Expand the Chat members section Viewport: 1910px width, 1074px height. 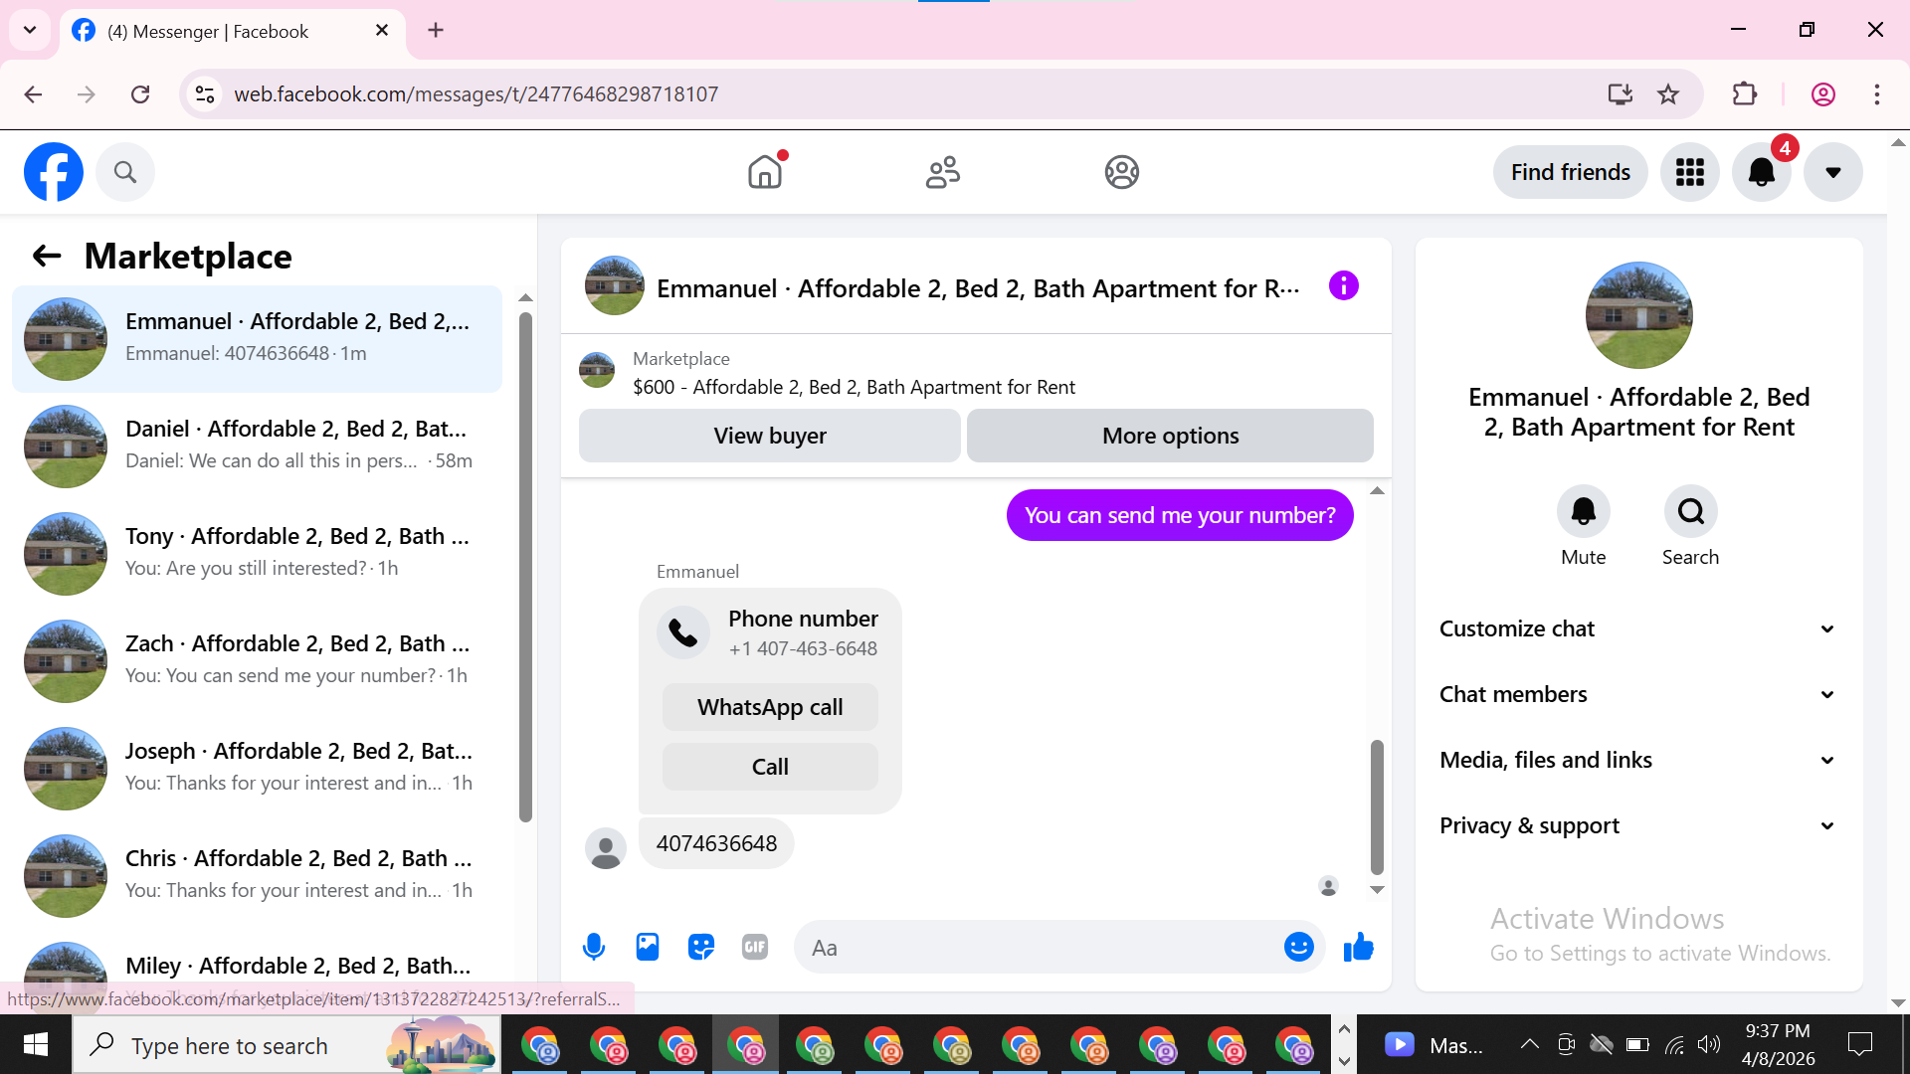[x=1636, y=694]
